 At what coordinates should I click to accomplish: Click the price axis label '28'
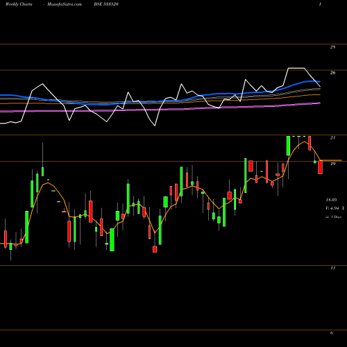point(332,47)
